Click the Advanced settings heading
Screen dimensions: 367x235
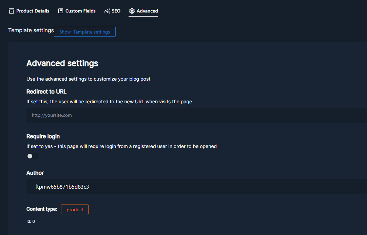click(x=62, y=63)
